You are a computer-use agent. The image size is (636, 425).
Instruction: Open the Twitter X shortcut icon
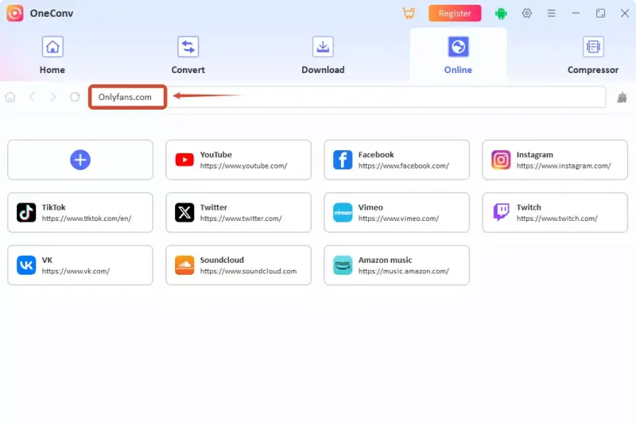pos(184,212)
